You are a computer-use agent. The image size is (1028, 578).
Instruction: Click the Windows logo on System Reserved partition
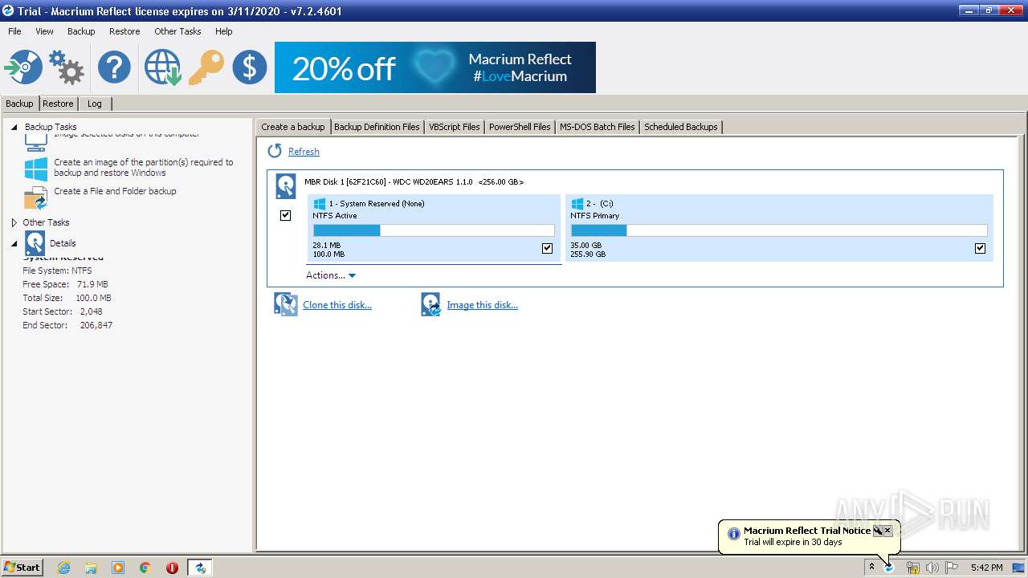click(x=320, y=204)
